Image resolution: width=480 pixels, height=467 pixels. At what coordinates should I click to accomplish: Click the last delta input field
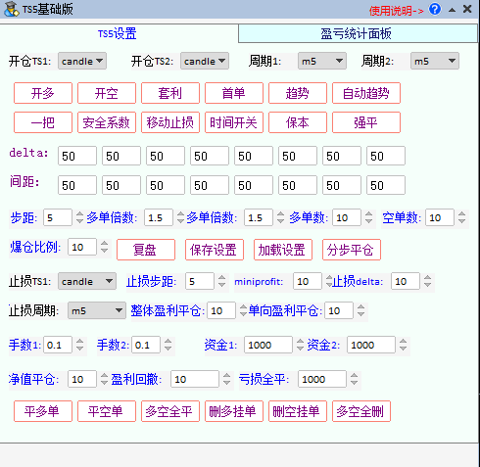click(x=386, y=156)
